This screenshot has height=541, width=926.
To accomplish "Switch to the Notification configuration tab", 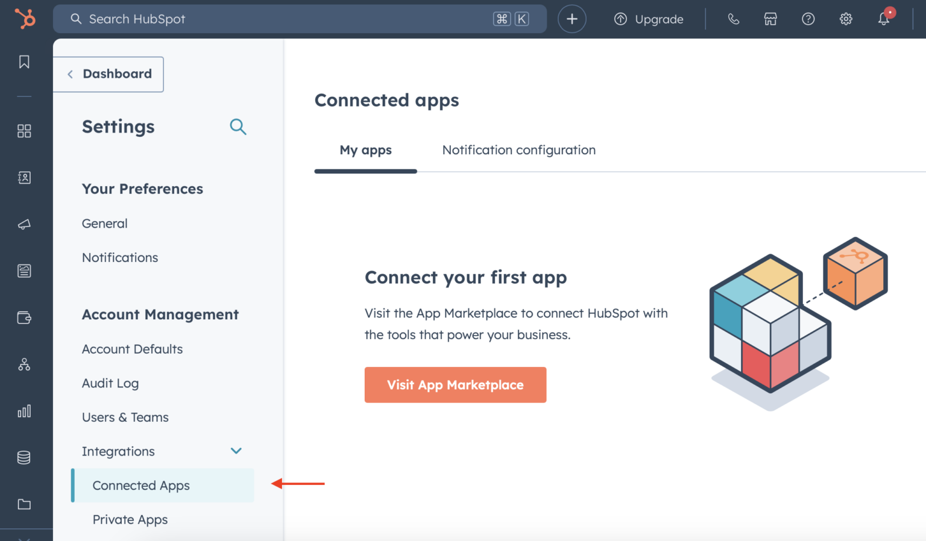I will pyautogui.click(x=518, y=150).
